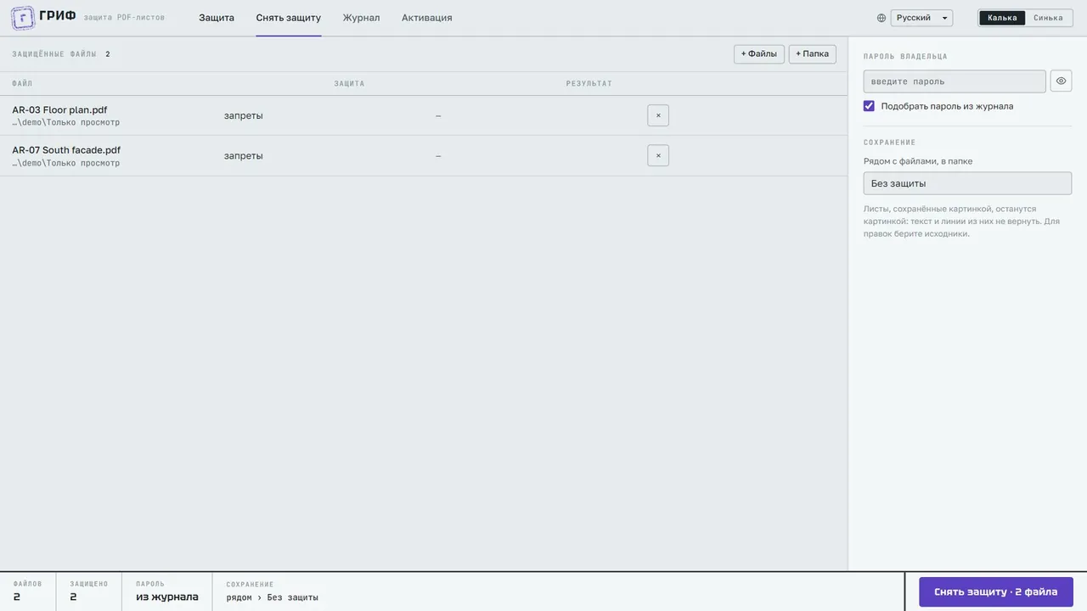Open the Русский language dropdown
This screenshot has width=1087, height=611.
click(x=921, y=18)
